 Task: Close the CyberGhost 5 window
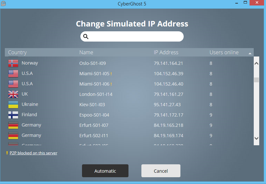(257, 3)
